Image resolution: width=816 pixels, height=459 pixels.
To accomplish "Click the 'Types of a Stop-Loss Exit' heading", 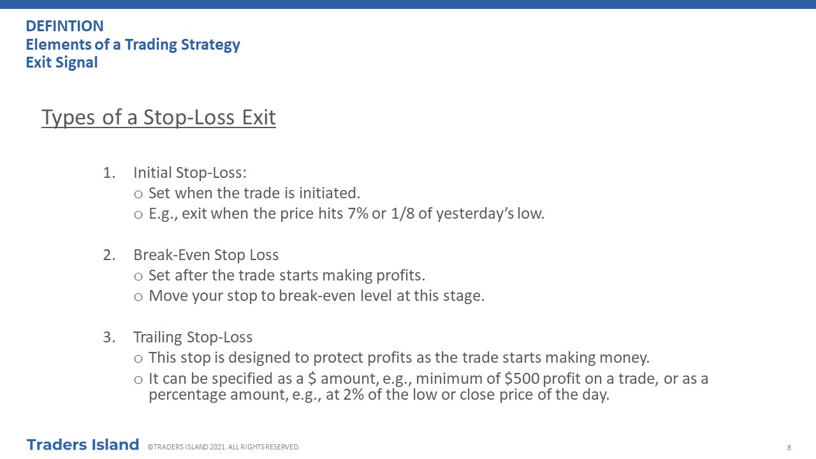I will click(x=159, y=117).
